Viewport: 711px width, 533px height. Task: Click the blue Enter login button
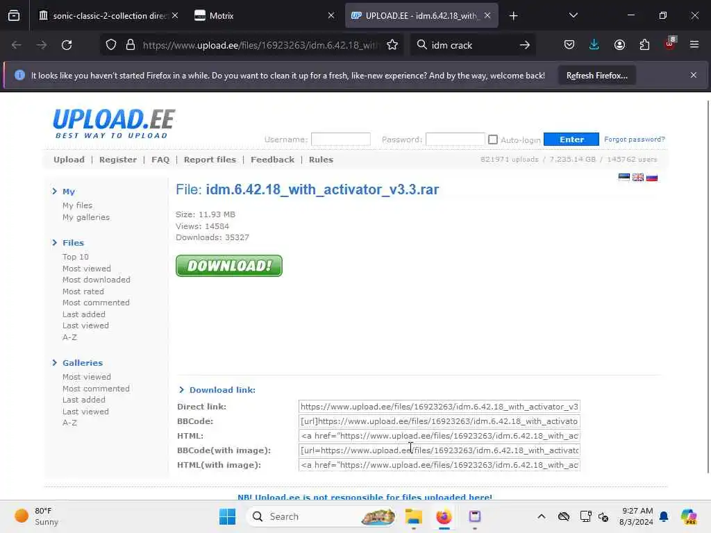(571, 139)
